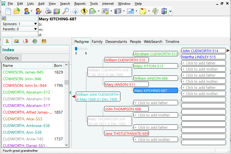Open the FamilySearch tree icon
The width and height of the screenshot is (231, 154).
pyautogui.click(x=76, y=11)
